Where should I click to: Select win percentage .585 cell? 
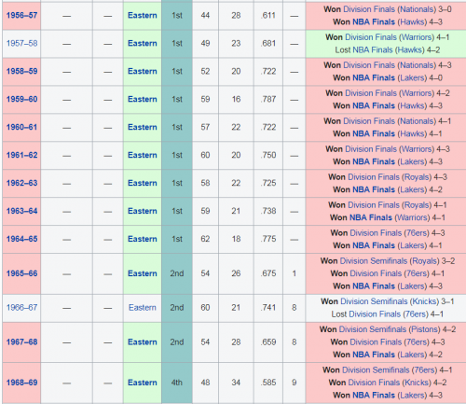pyautogui.click(x=268, y=383)
